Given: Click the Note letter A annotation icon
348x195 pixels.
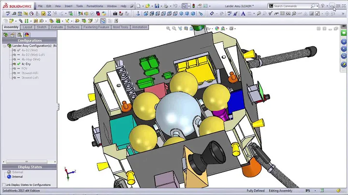Looking at the screenshot, I should [243, 14].
